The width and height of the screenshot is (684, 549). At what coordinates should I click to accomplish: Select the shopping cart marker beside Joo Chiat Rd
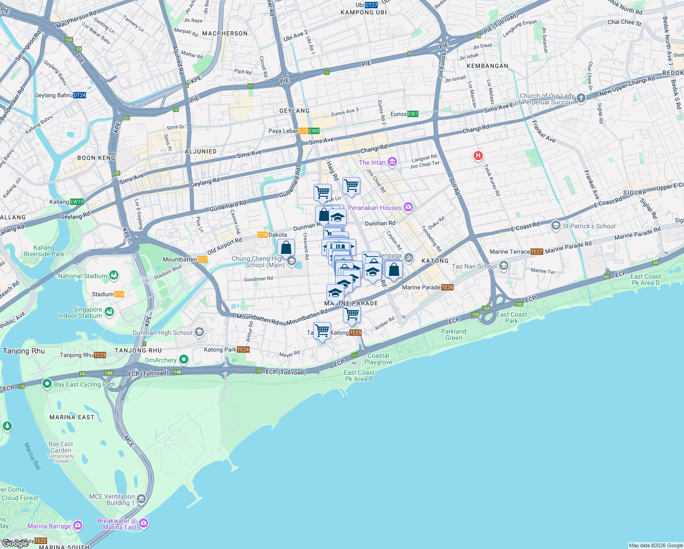[351, 187]
